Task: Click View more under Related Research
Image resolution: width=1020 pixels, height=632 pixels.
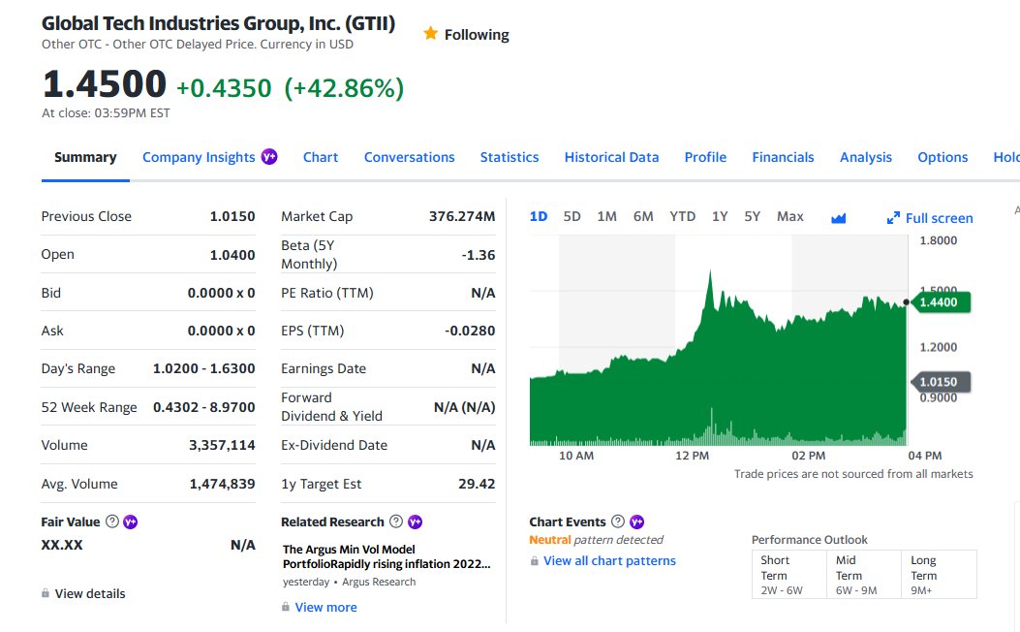Action: [x=325, y=607]
